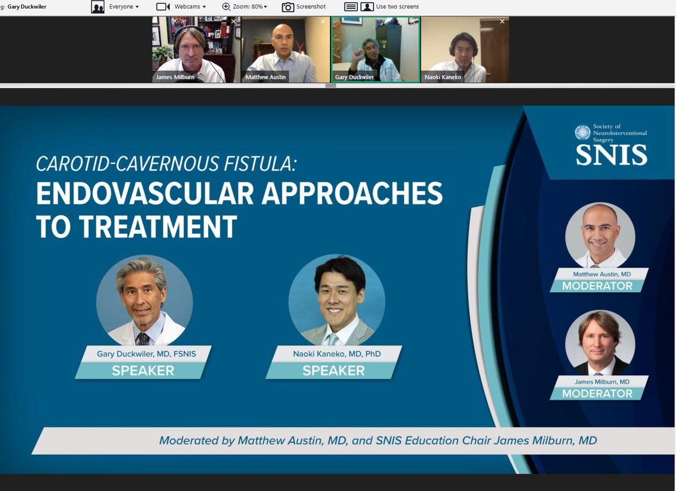Close Matthew Austin's webcam tile
Screen dimensions: 676x491
[323, 21]
